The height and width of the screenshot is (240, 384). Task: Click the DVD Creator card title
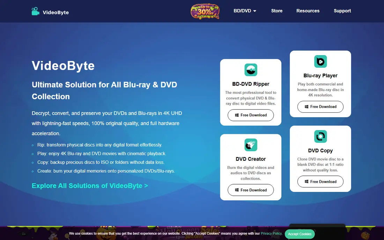click(x=251, y=159)
